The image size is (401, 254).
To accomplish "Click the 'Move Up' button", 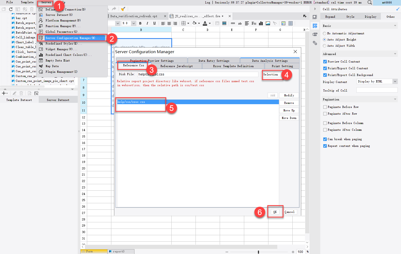I will click(289, 110).
